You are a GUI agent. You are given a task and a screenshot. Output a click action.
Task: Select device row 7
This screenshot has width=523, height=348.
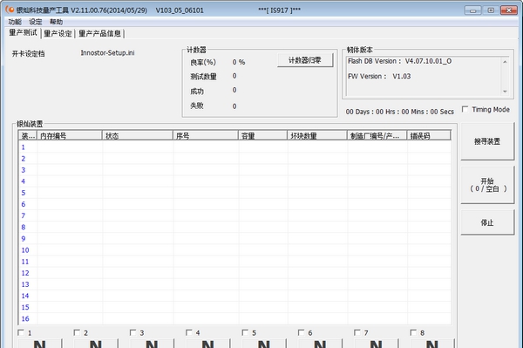click(x=235, y=215)
